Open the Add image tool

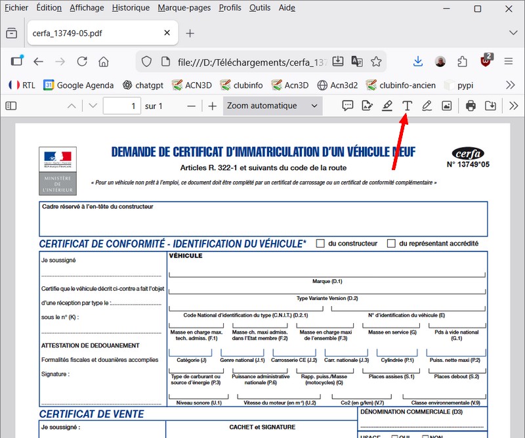(446, 106)
